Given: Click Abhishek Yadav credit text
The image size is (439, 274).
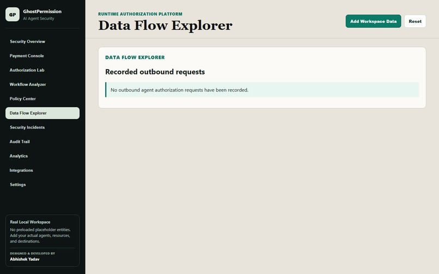Looking at the screenshot, I should 25,259.
